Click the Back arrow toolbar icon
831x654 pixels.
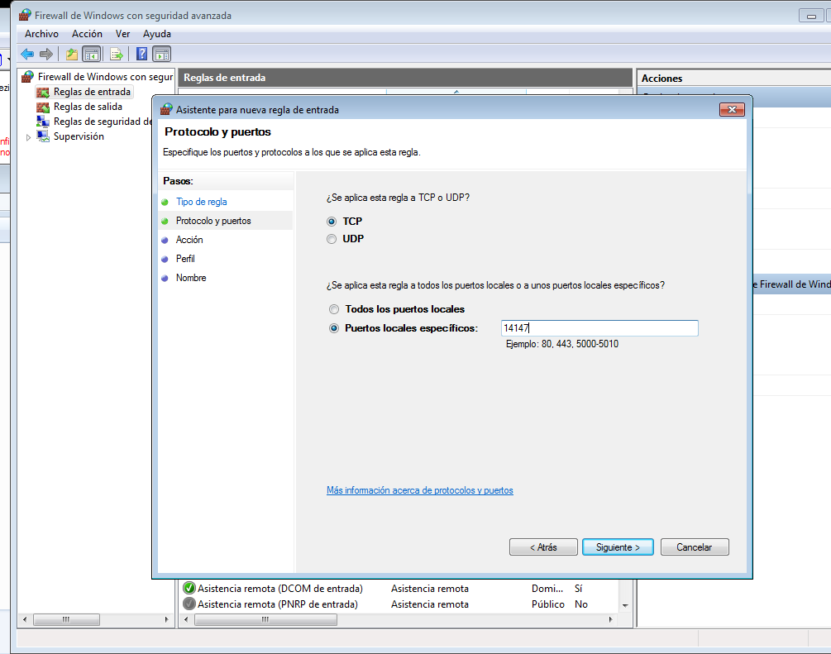(x=27, y=54)
